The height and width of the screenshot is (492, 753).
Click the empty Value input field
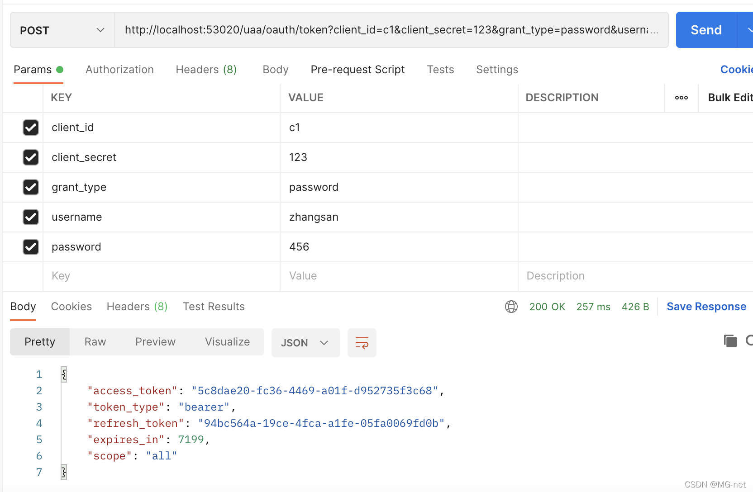(399, 276)
